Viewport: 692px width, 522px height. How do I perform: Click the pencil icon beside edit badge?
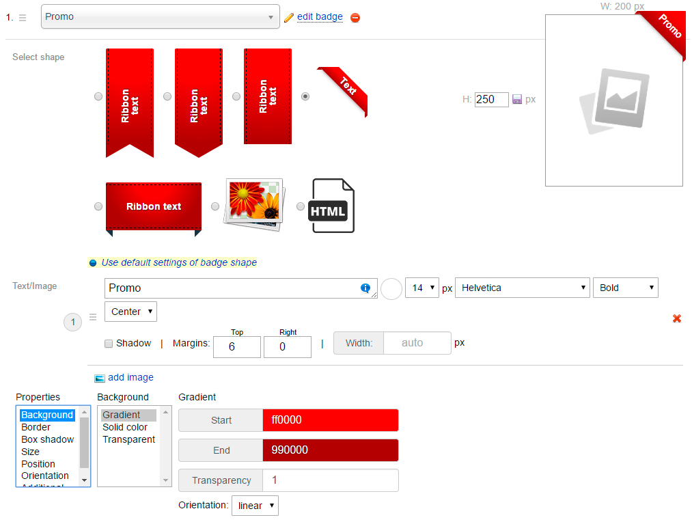point(289,18)
